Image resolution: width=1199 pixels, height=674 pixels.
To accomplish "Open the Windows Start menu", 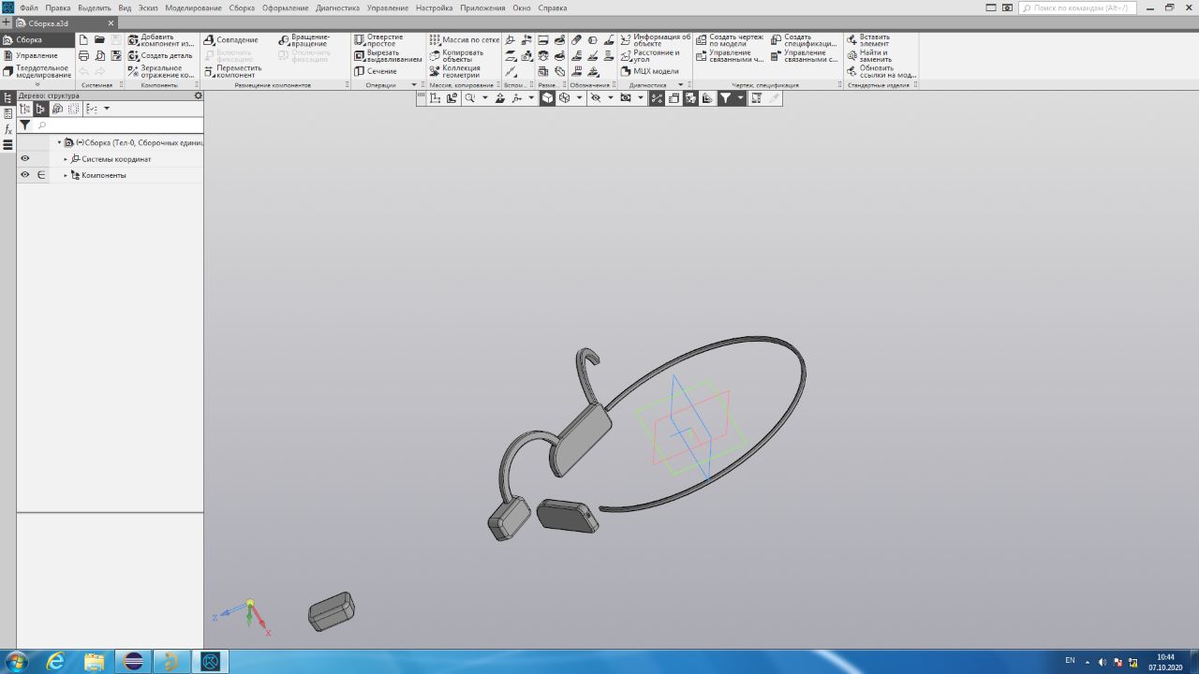I will coord(16,662).
